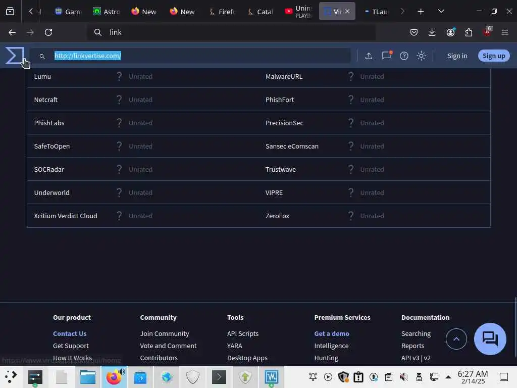Open Firefox from the taskbar
Viewport: 517px width, 388px height.
(114, 377)
